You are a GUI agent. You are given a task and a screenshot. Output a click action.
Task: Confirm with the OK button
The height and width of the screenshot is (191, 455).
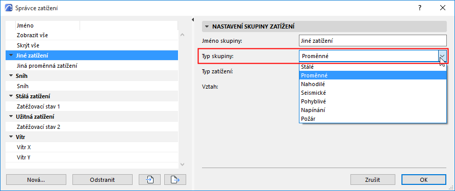pyautogui.click(x=424, y=180)
